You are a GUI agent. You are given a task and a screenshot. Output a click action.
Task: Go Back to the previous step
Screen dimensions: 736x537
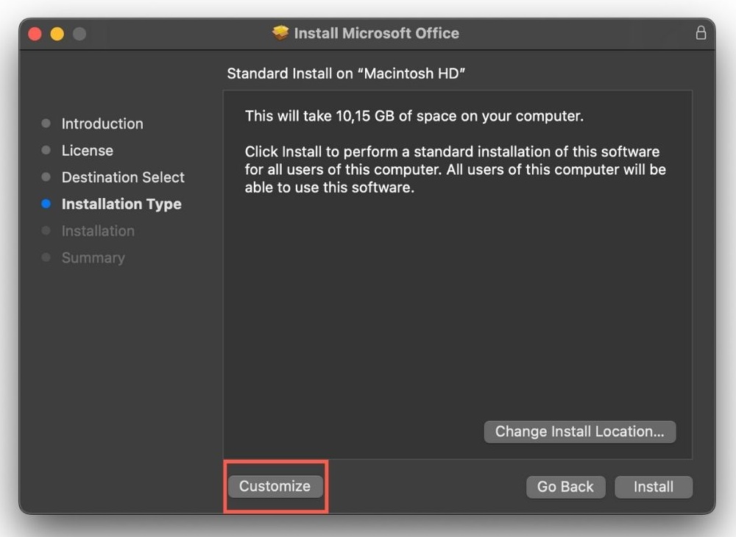[565, 487]
